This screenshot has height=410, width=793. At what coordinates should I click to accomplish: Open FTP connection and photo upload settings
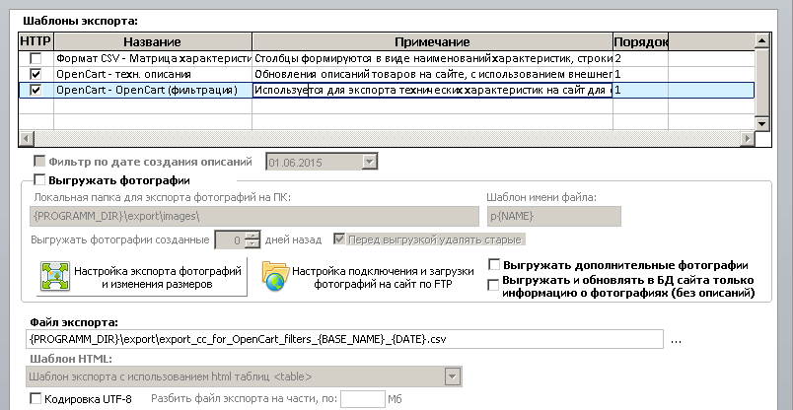pyautogui.click(x=369, y=277)
